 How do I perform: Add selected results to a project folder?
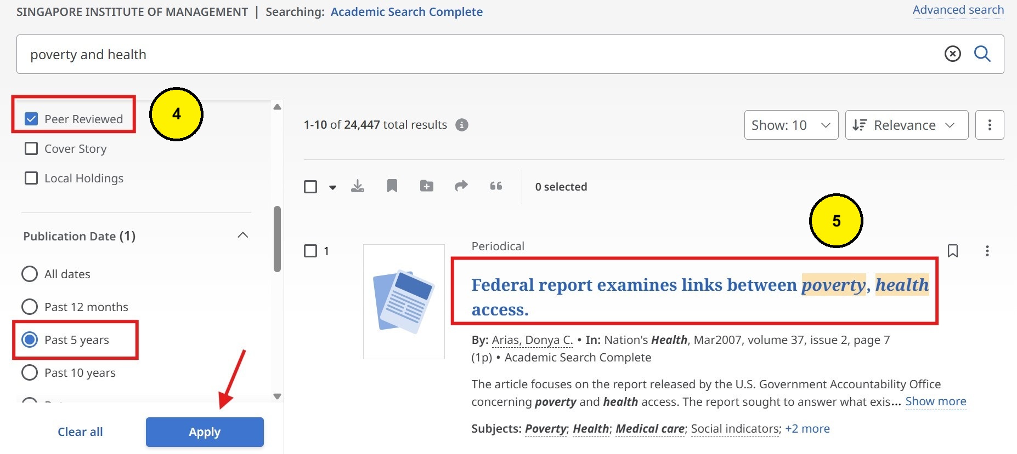click(426, 186)
